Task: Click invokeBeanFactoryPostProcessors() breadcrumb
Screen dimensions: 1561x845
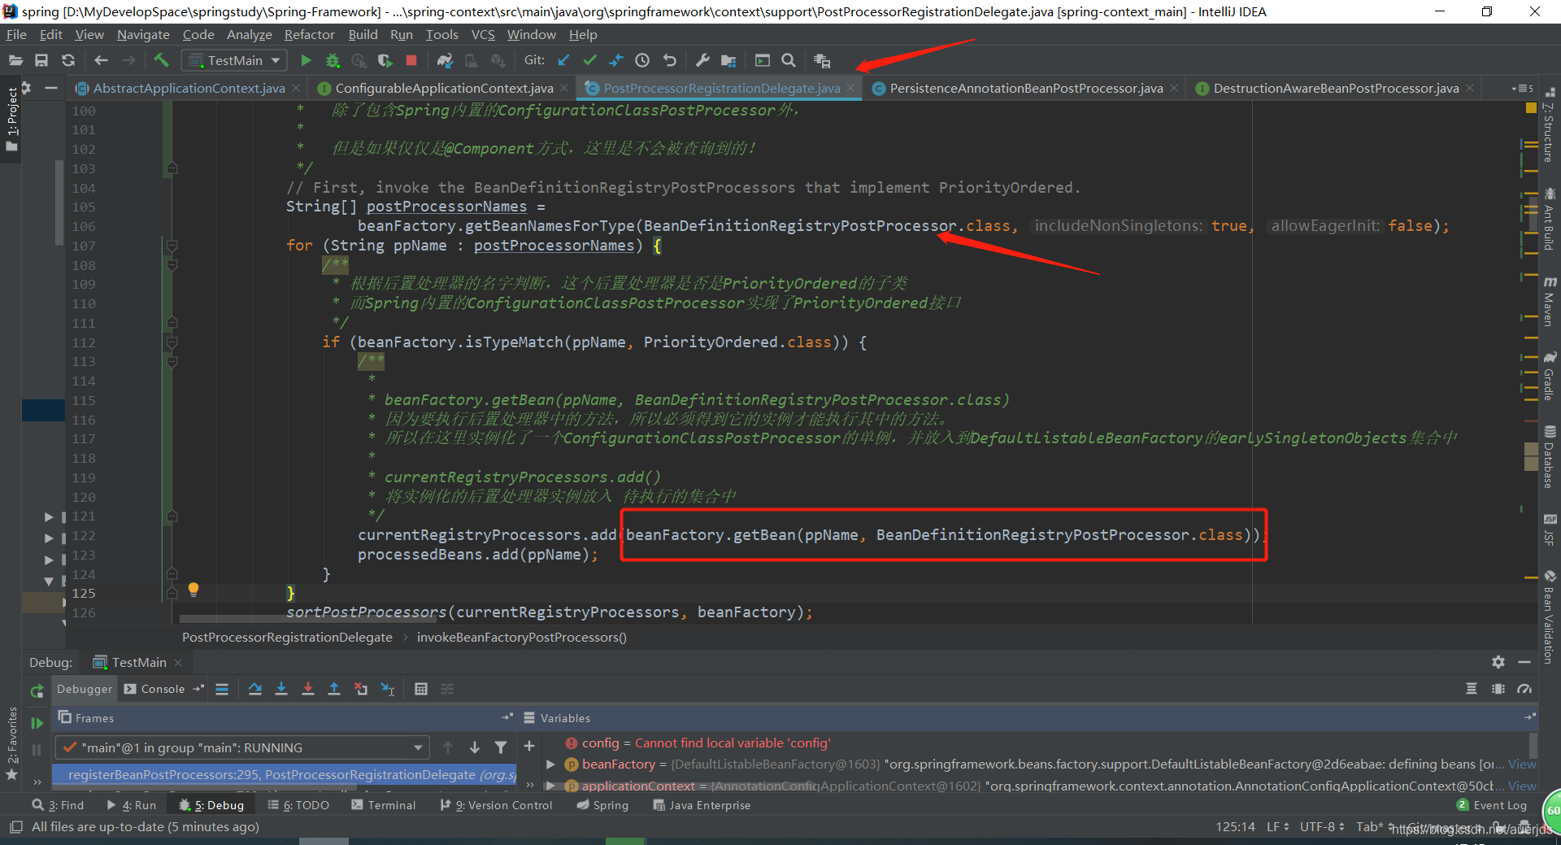Action: click(x=522, y=637)
